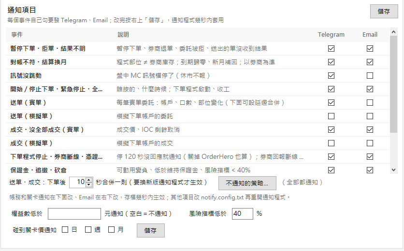
Task: Toggle Email for 下單程式停止・券商斷線 row
Action: tap(370, 156)
